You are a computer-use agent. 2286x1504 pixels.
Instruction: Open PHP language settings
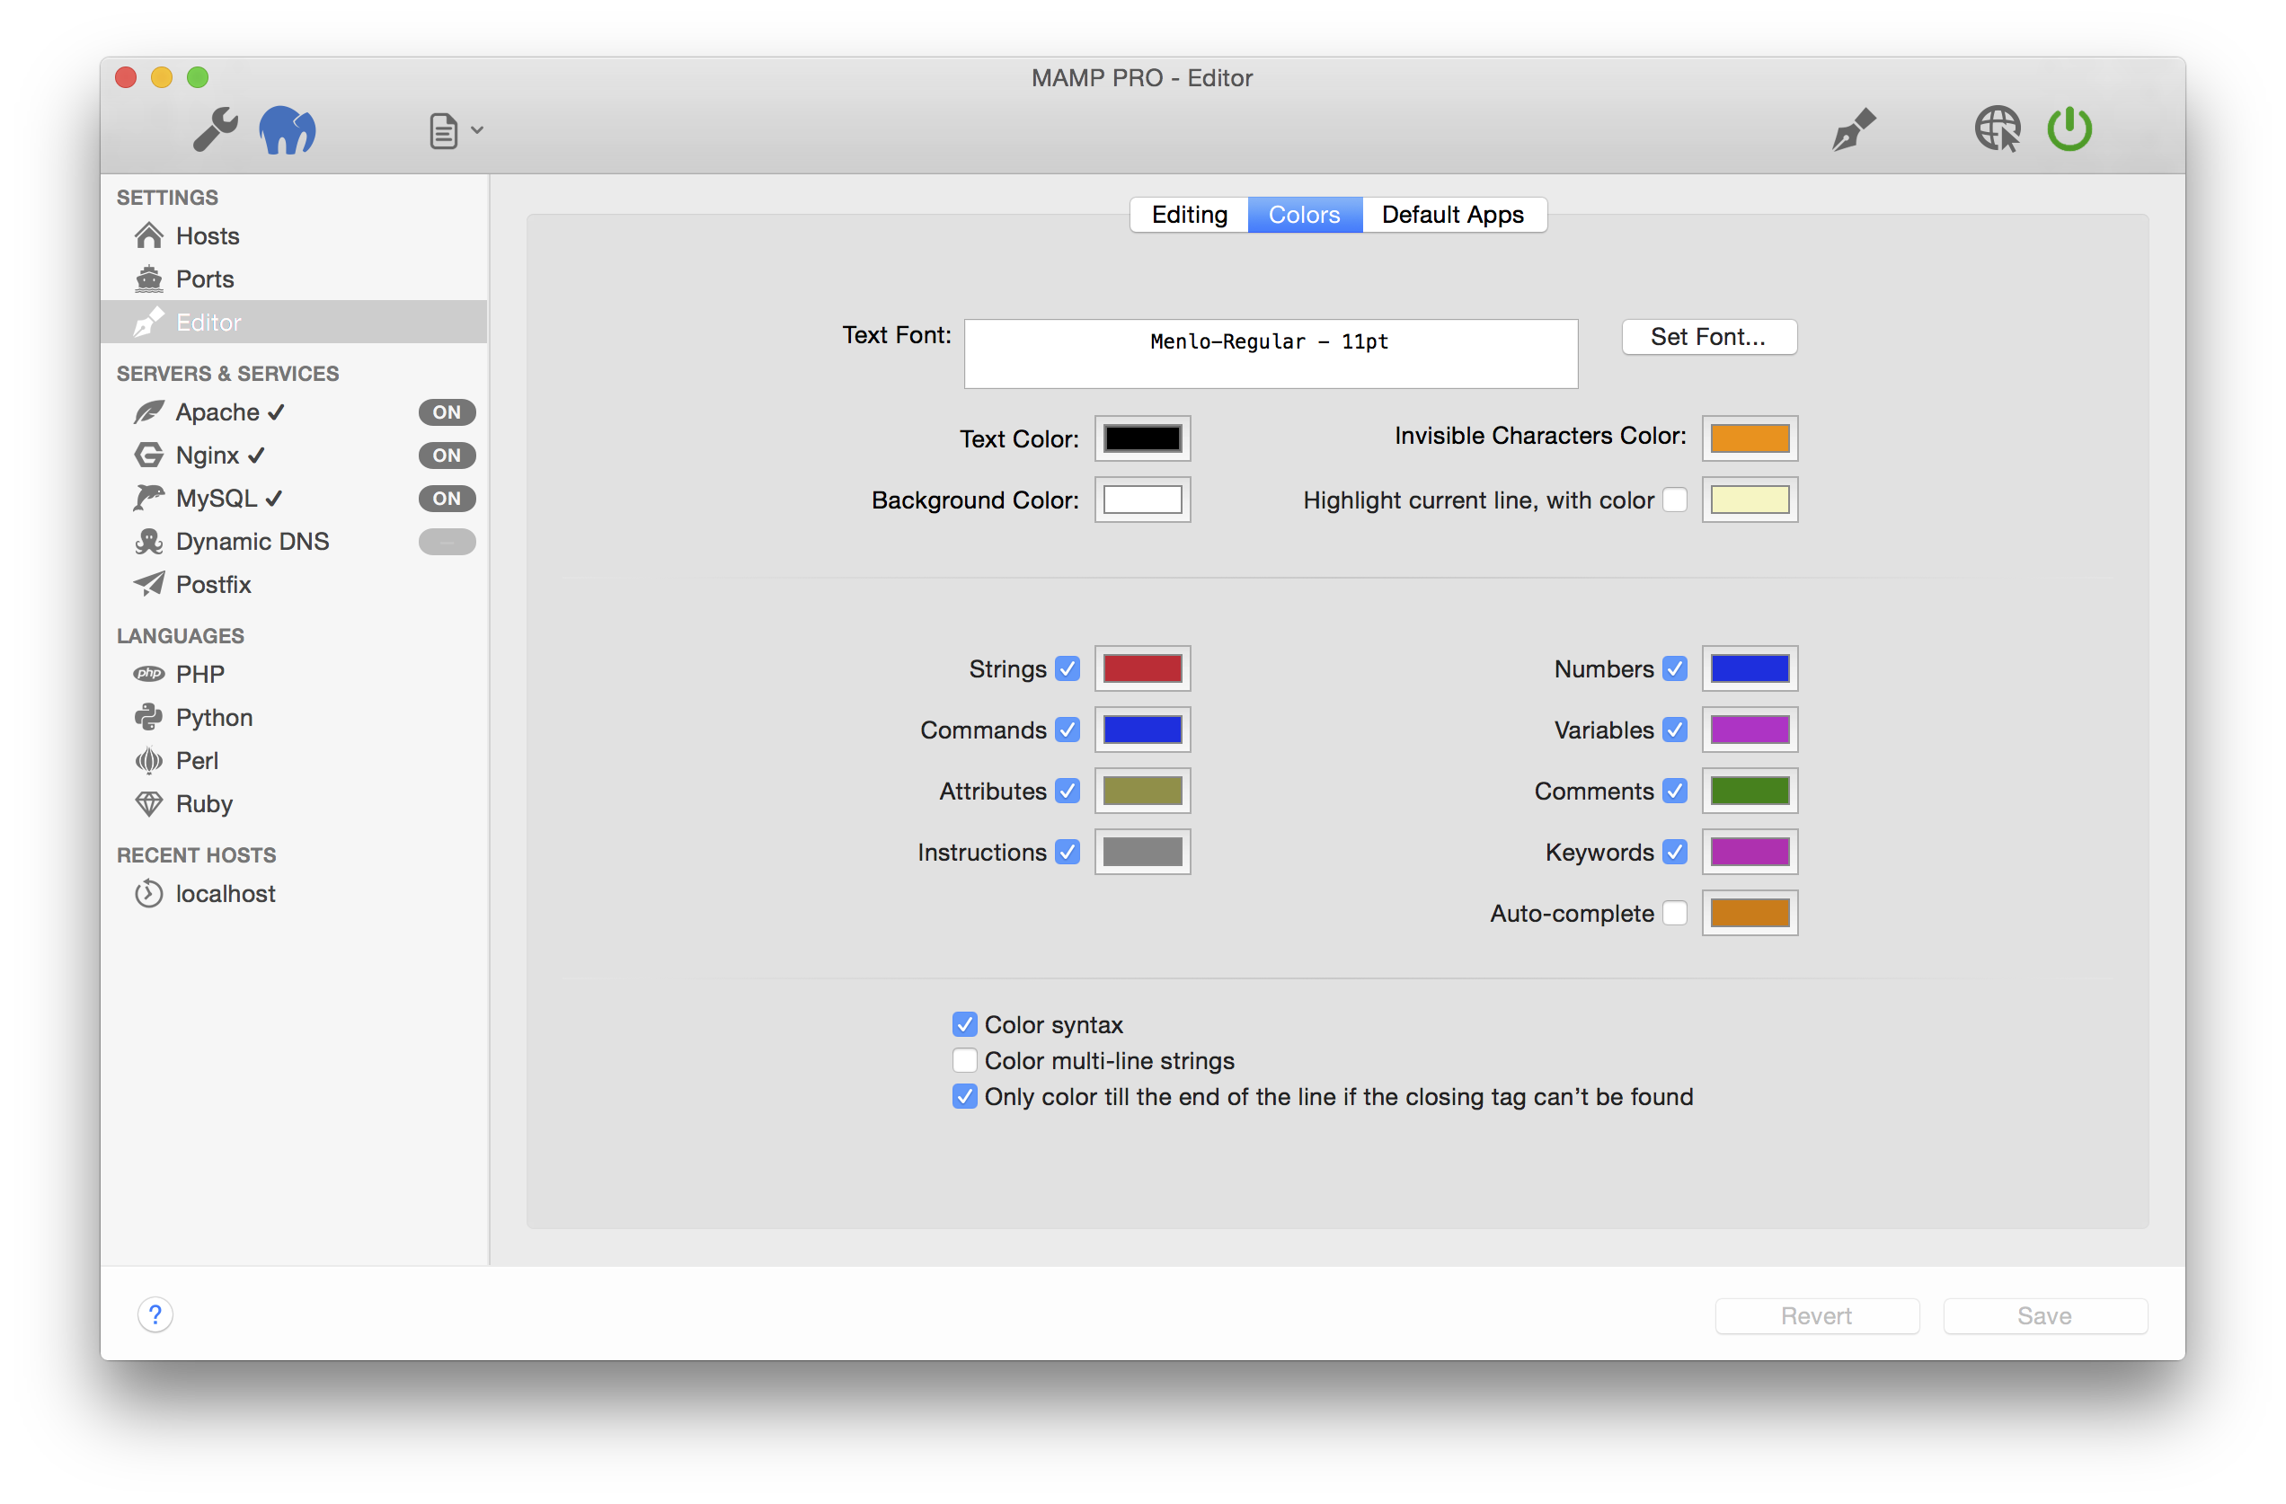(x=179, y=674)
